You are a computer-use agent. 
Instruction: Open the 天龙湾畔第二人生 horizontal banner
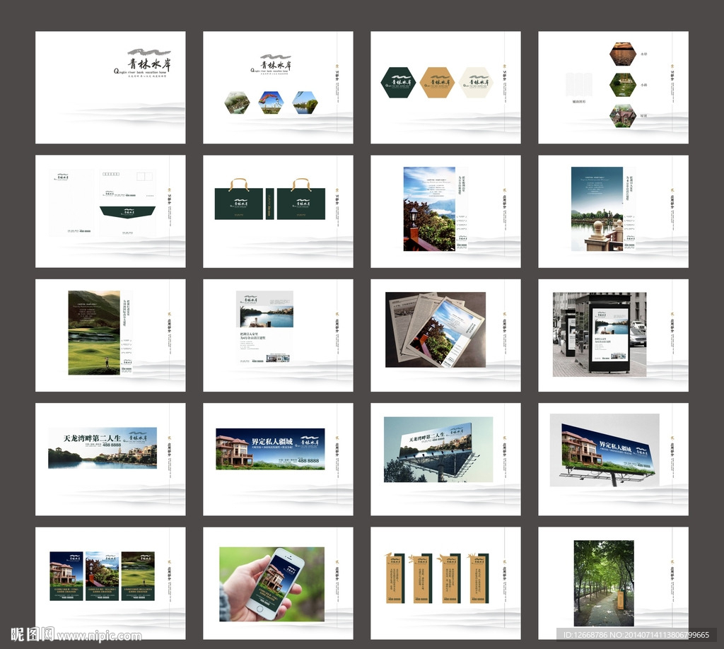(x=103, y=448)
